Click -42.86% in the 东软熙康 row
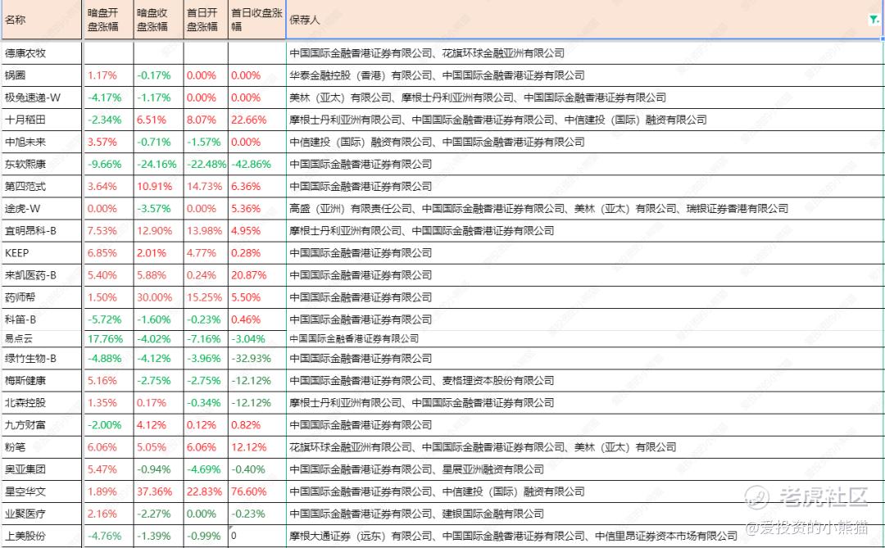This screenshot has height=548, width=885. coord(252,164)
